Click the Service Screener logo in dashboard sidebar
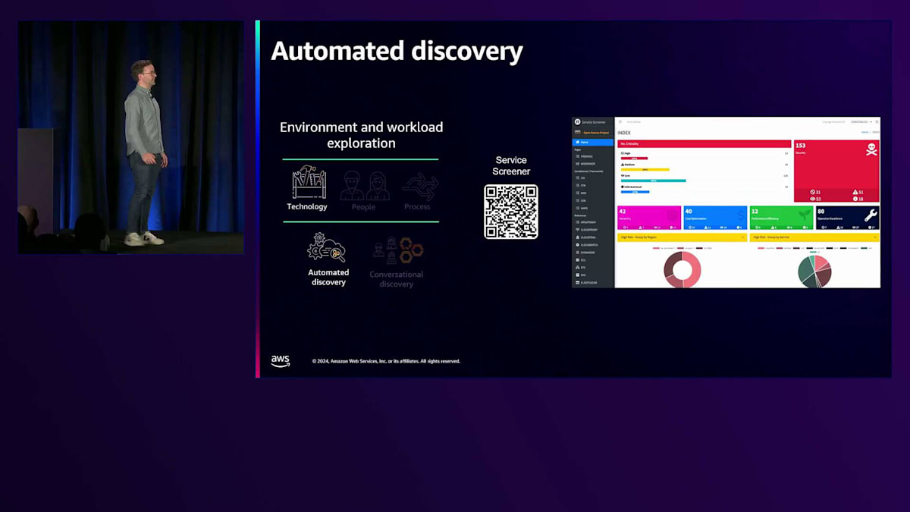Screen dimensions: 910x512 577,122
